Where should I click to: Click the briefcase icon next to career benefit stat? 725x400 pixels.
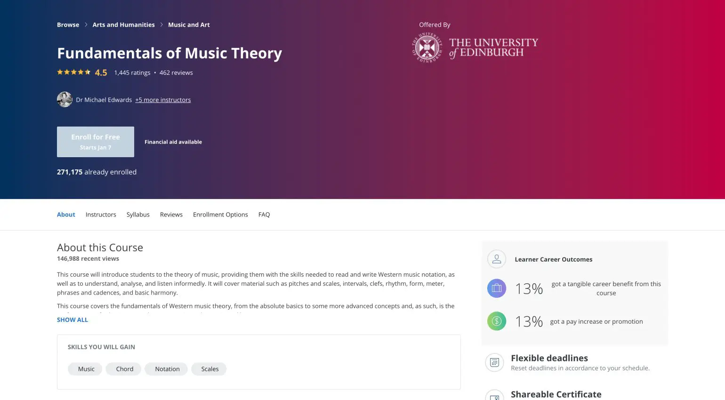pyautogui.click(x=496, y=288)
